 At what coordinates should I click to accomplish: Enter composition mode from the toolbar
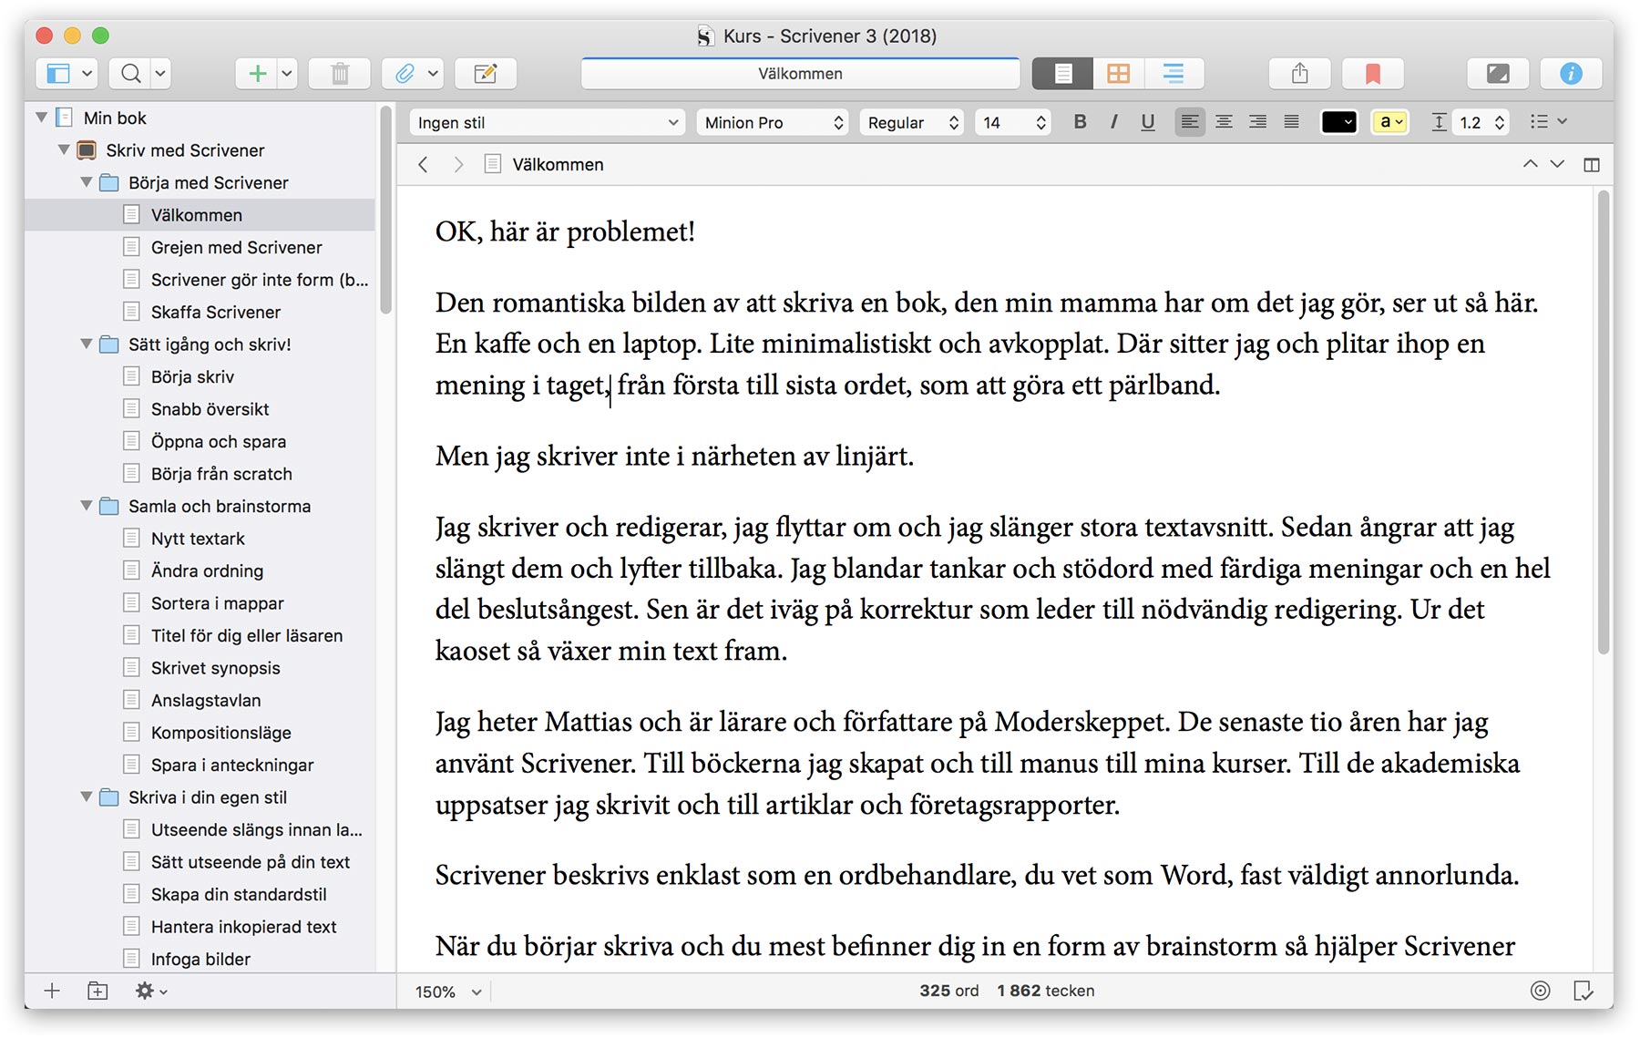(x=1497, y=74)
